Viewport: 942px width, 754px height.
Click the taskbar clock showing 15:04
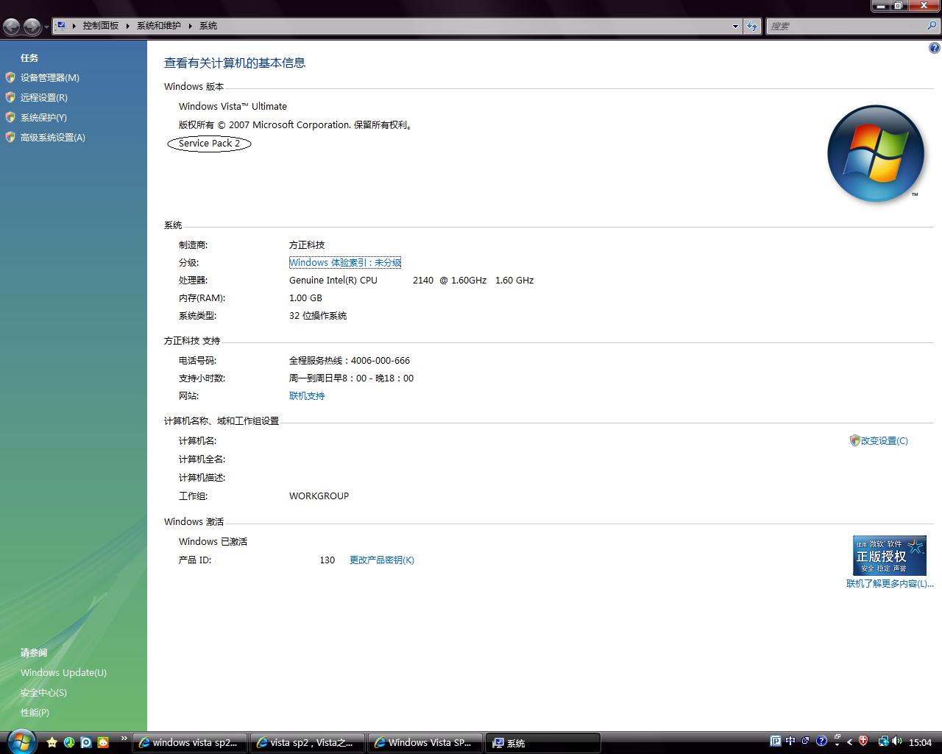[x=920, y=742]
